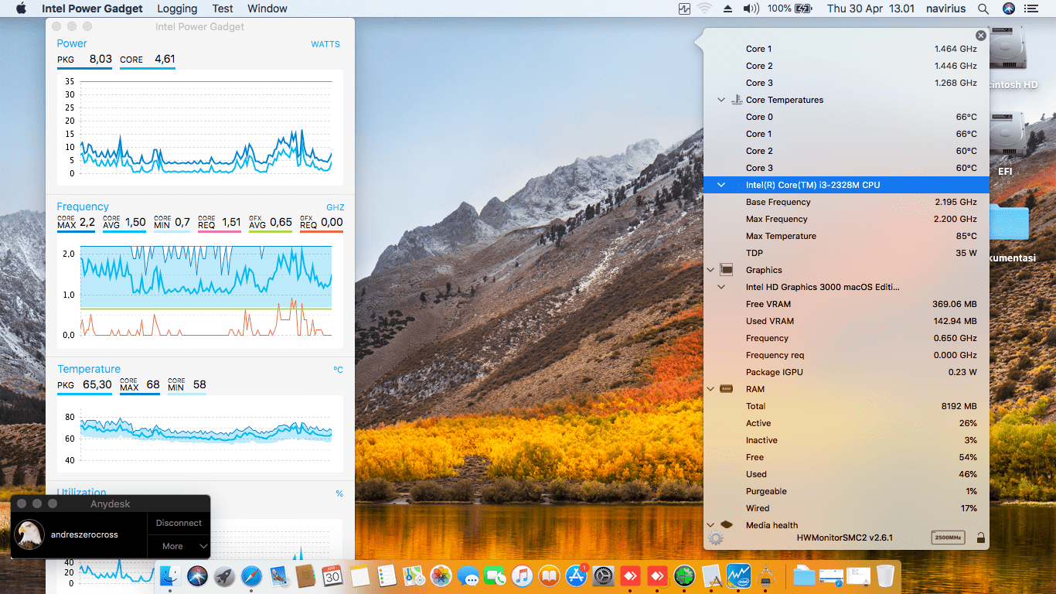Screen dimensions: 1056x594
Task: Open iTunes from the Dock
Action: pos(522,575)
